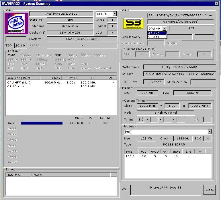Click the tCL column header
221x200 pixels.
(x=144, y=152)
